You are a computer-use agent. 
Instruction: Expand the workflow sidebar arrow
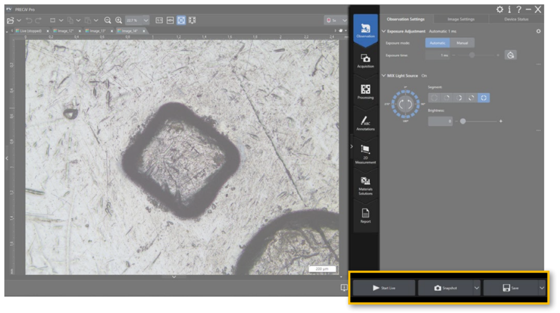(x=352, y=146)
